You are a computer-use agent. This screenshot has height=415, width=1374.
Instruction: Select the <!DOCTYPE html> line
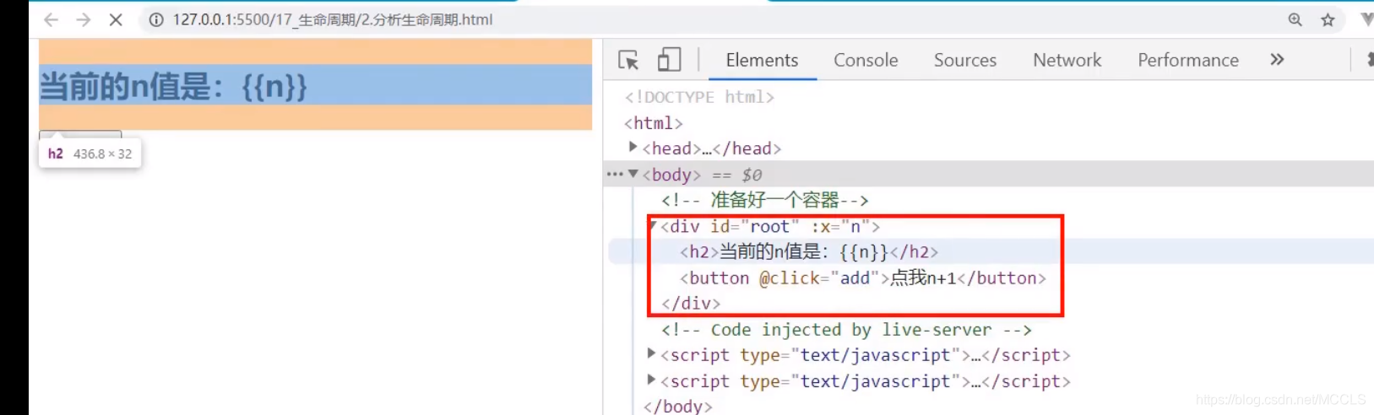click(699, 97)
